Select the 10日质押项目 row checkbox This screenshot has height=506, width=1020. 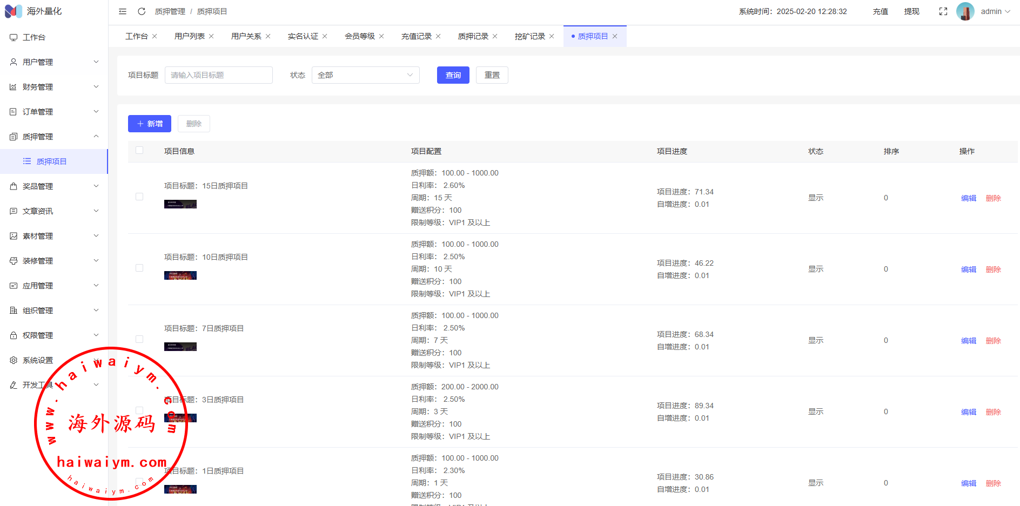pyautogui.click(x=139, y=268)
